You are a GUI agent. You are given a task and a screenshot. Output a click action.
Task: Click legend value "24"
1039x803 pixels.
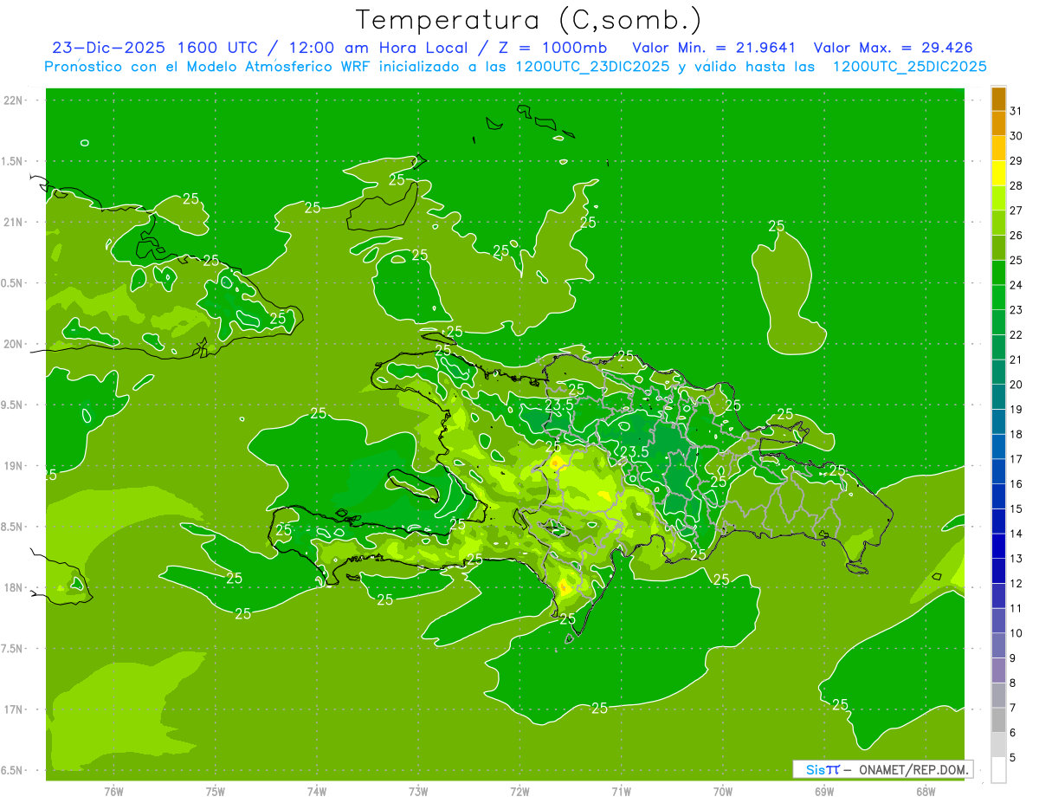coord(1016,285)
